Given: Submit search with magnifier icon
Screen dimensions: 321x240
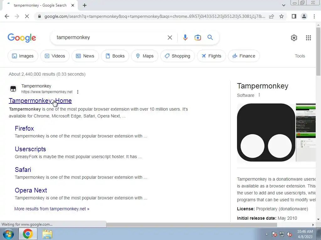Looking at the screenshot, I should 210,37.
